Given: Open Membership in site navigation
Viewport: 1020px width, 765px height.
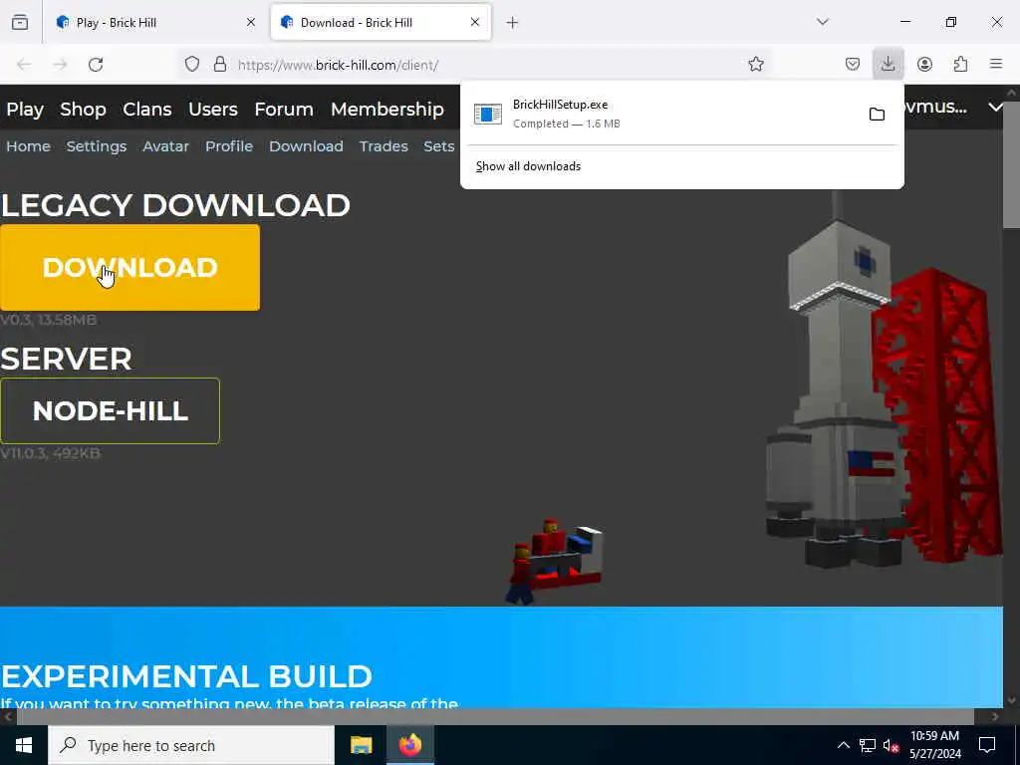Looking at the screenshot, I should click(x=387, y=109).
